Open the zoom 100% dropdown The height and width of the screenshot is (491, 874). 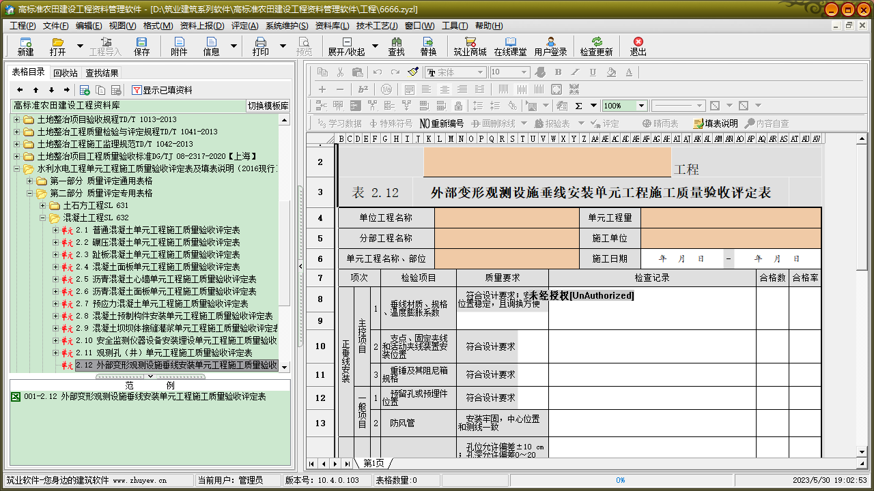(x=641, y=106)
